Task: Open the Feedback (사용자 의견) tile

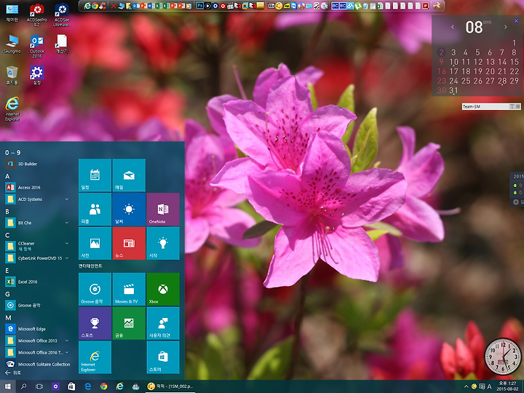Action: [x=163, y=323]
